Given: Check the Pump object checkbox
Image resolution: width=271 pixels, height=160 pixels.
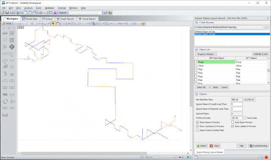Looking at the screenshot, I should point(196,62).
